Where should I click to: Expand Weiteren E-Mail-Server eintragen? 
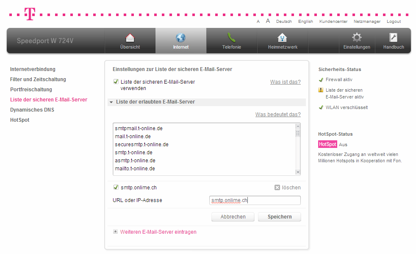coord(158,232)
